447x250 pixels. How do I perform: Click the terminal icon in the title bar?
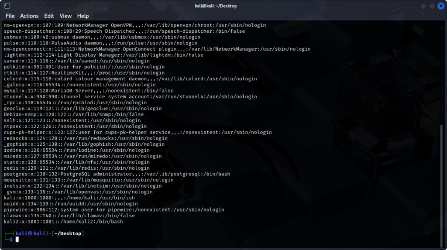point(6,6)
